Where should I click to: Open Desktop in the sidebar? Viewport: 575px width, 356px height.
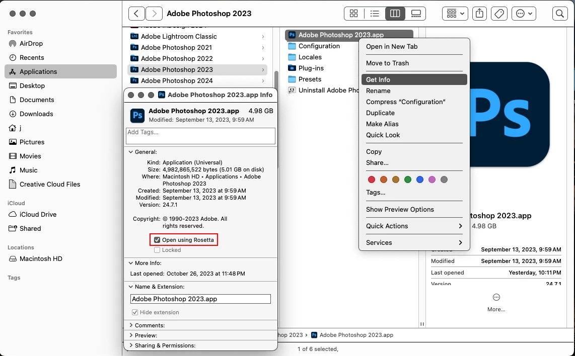coord(60,85)
